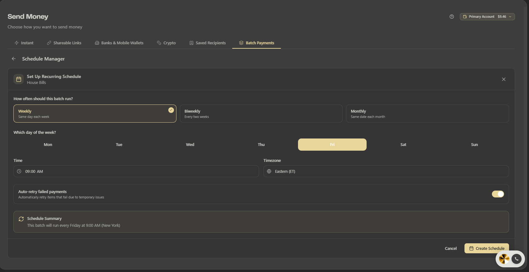529x272 pixels.
Task: Open the 09:00 AM time picker
Action: coord(136,171)
